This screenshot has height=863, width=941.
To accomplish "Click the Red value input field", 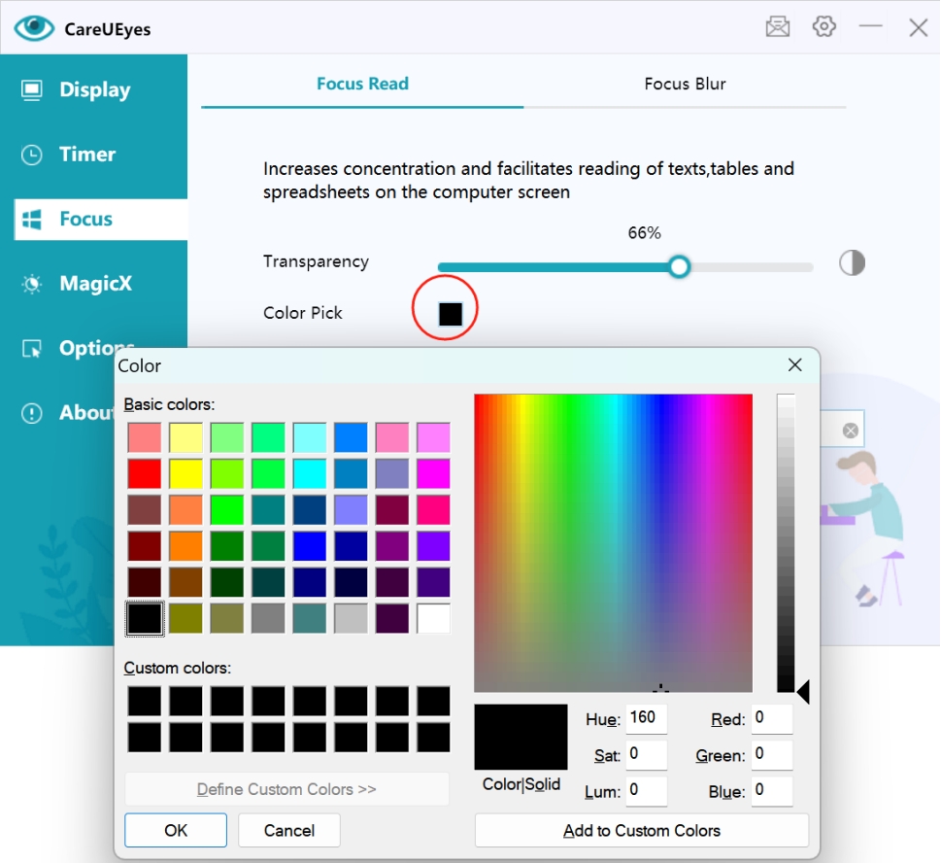I will [x=772, y=719].
